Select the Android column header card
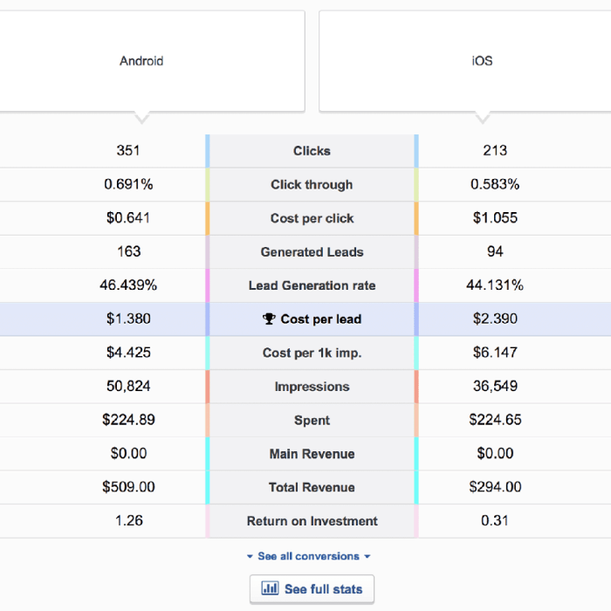 [x=141, y=61]
